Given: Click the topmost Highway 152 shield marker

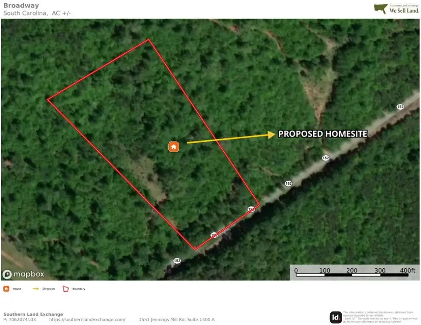Looking at the screenshot, I should (x=400, y=107).
